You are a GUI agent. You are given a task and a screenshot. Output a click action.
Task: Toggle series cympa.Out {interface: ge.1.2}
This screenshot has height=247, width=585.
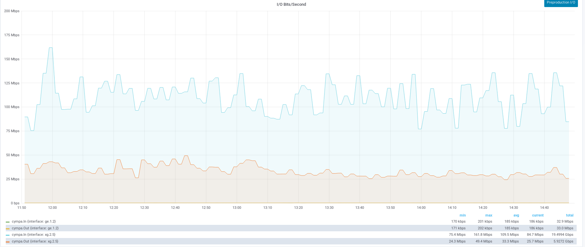click(35, 228)
